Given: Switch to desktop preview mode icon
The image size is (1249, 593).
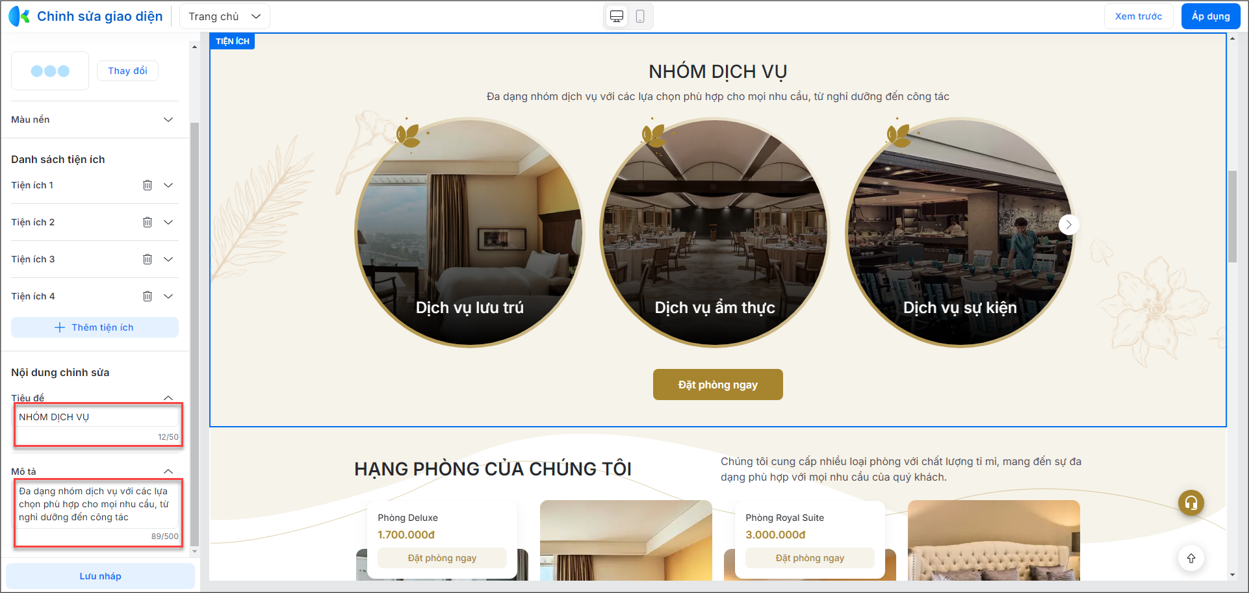Looking at the screenshot, I should [617, 16].
